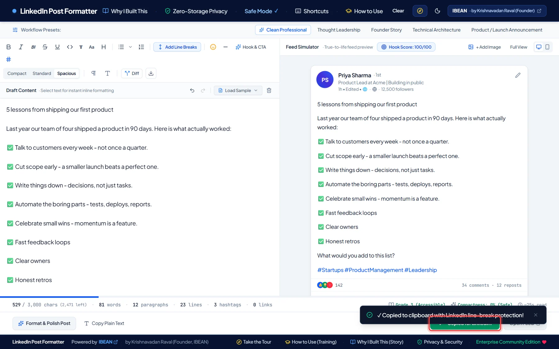The width and height of the screenshot is (559, 349).
Task: Open the emoji picker
Action: click(x=213, y=47)
